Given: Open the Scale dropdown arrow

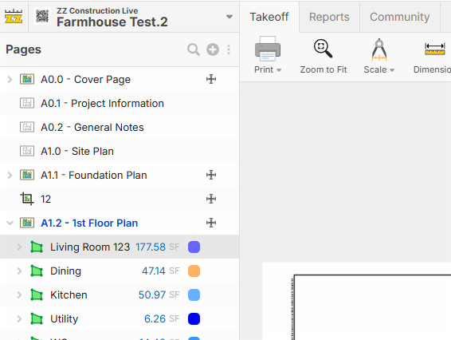Looking at the screenshot, I should point(392,70).
